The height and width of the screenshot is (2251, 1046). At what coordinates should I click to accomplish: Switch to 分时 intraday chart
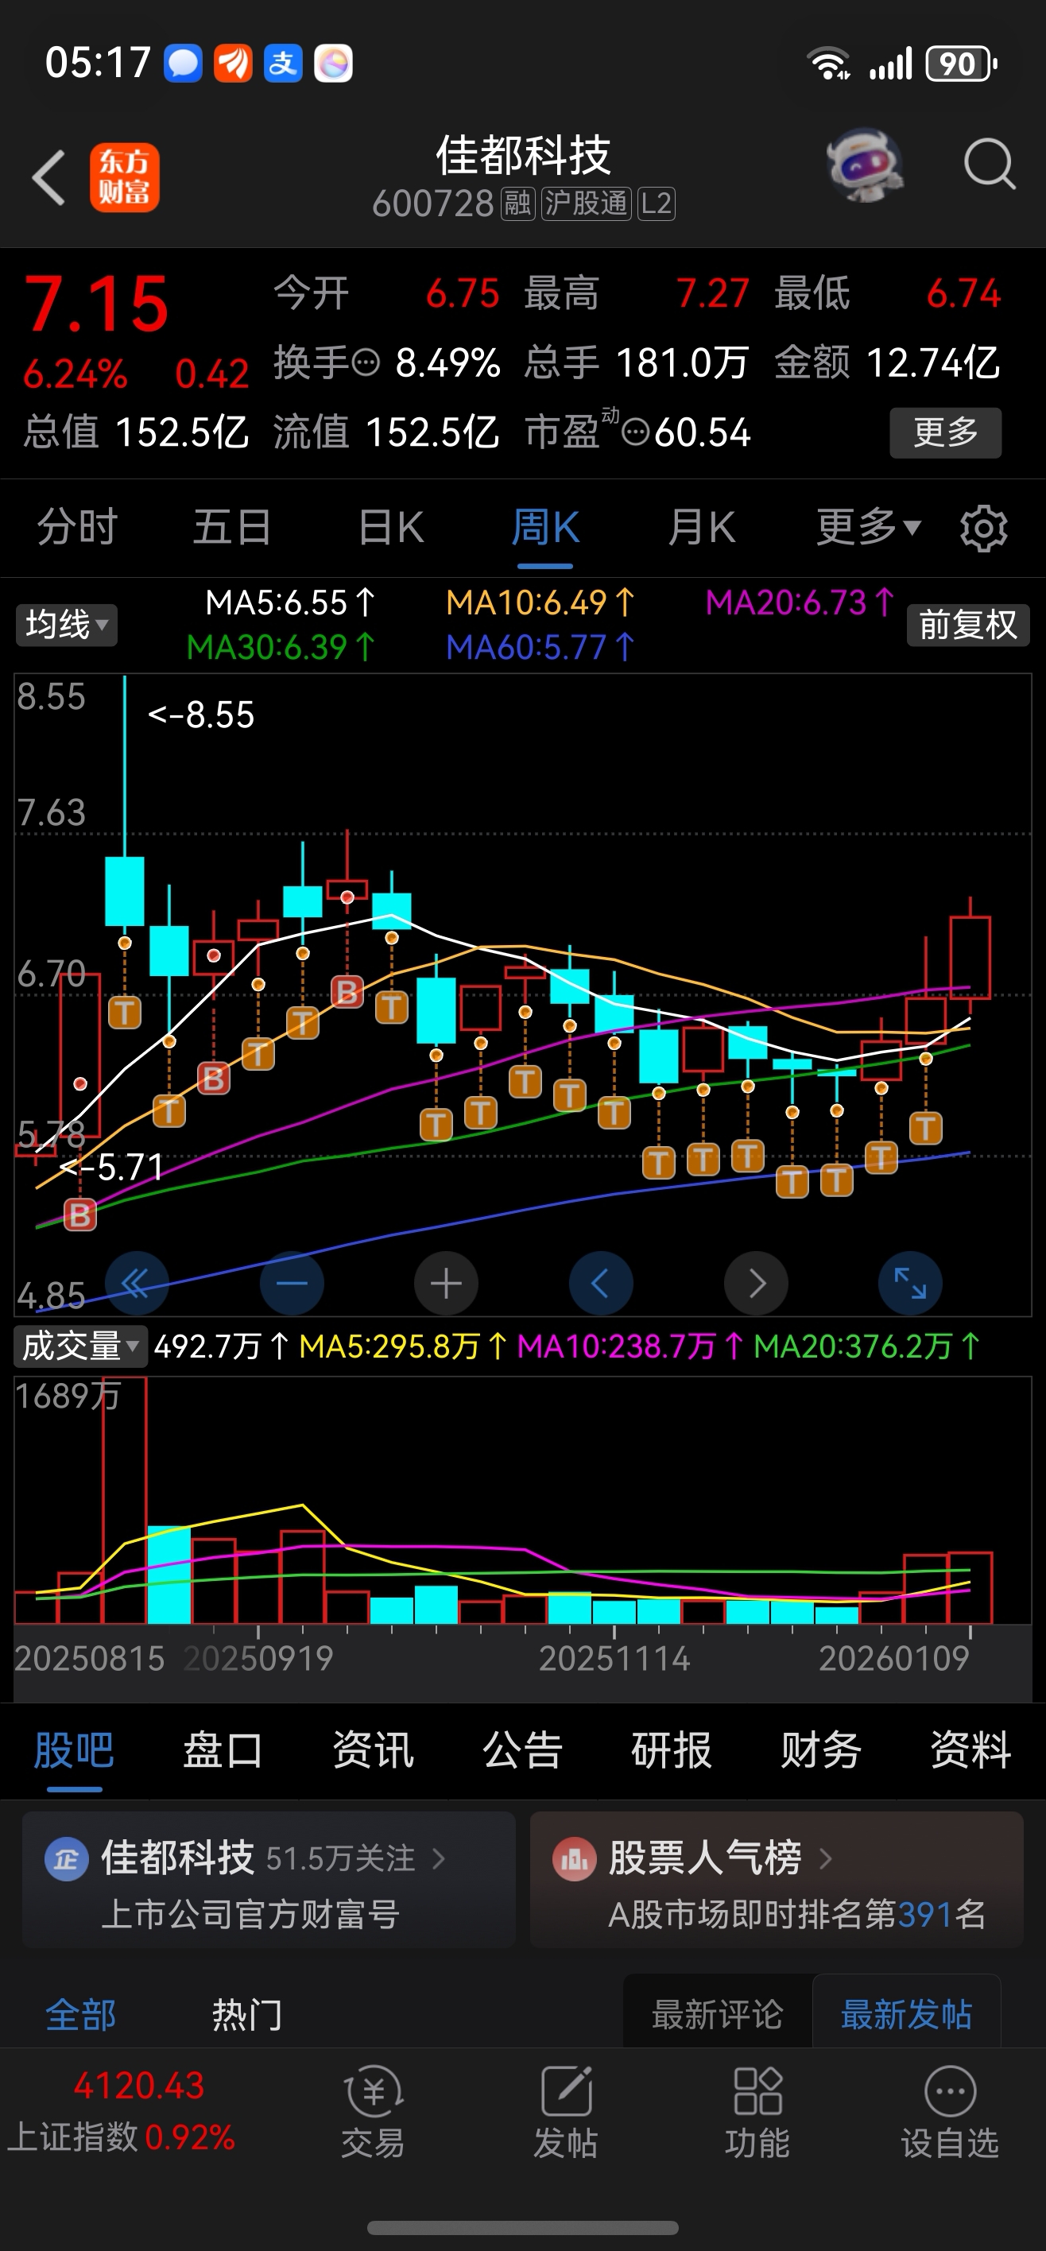(x=77, y=527)
